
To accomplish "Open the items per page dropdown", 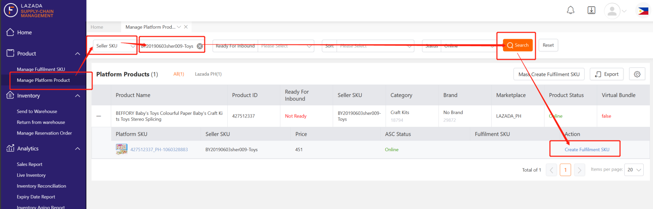I will point(634,170).
